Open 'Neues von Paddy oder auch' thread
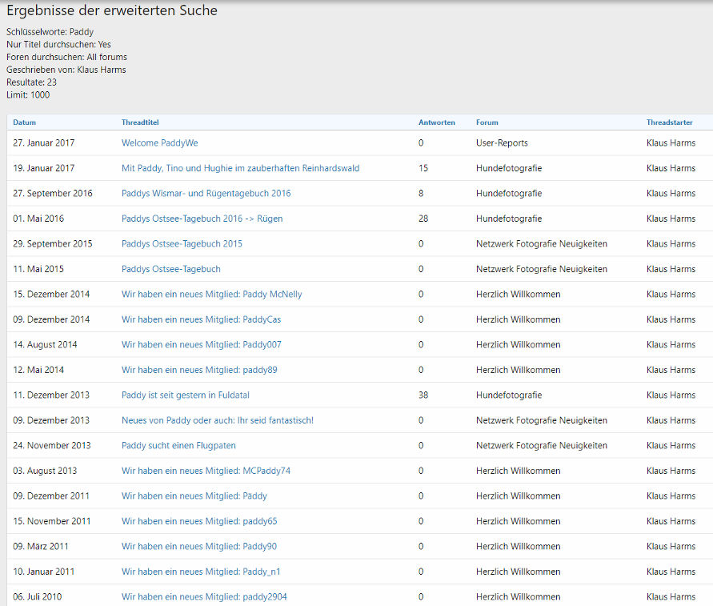713x606 pixels. point(218,420)
